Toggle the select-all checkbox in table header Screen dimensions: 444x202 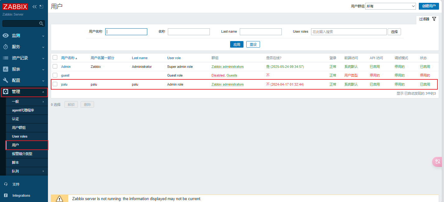point(55,58)
